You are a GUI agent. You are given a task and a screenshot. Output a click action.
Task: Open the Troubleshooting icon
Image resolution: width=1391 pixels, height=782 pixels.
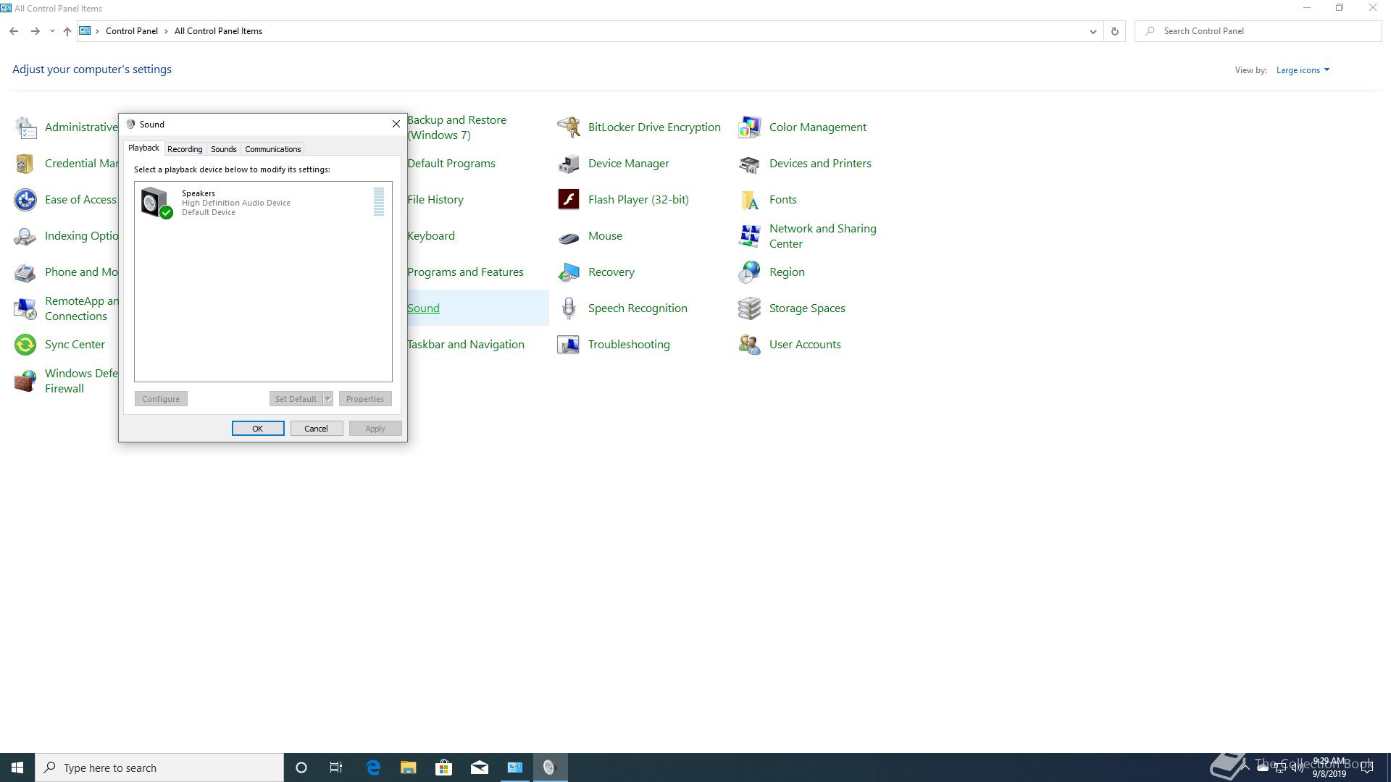(569, 345)
